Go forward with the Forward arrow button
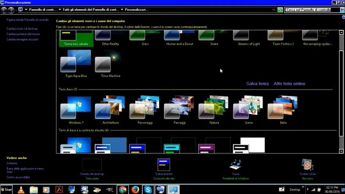Image resolution: width=345 pixels, height=194 pixels. 11,10
